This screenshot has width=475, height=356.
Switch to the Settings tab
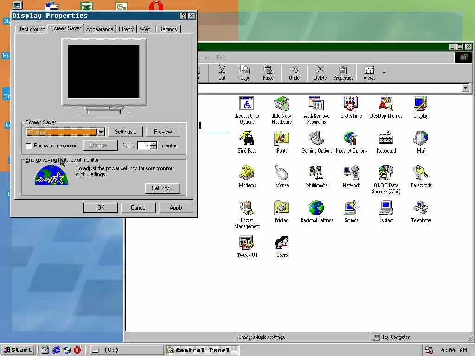pyautogui.click(x=168, y=29)
